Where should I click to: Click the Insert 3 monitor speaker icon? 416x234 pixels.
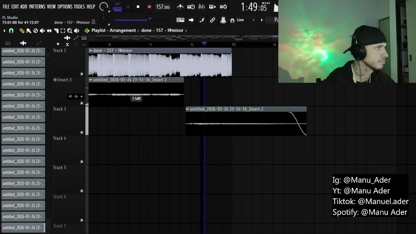click(76, 97)
